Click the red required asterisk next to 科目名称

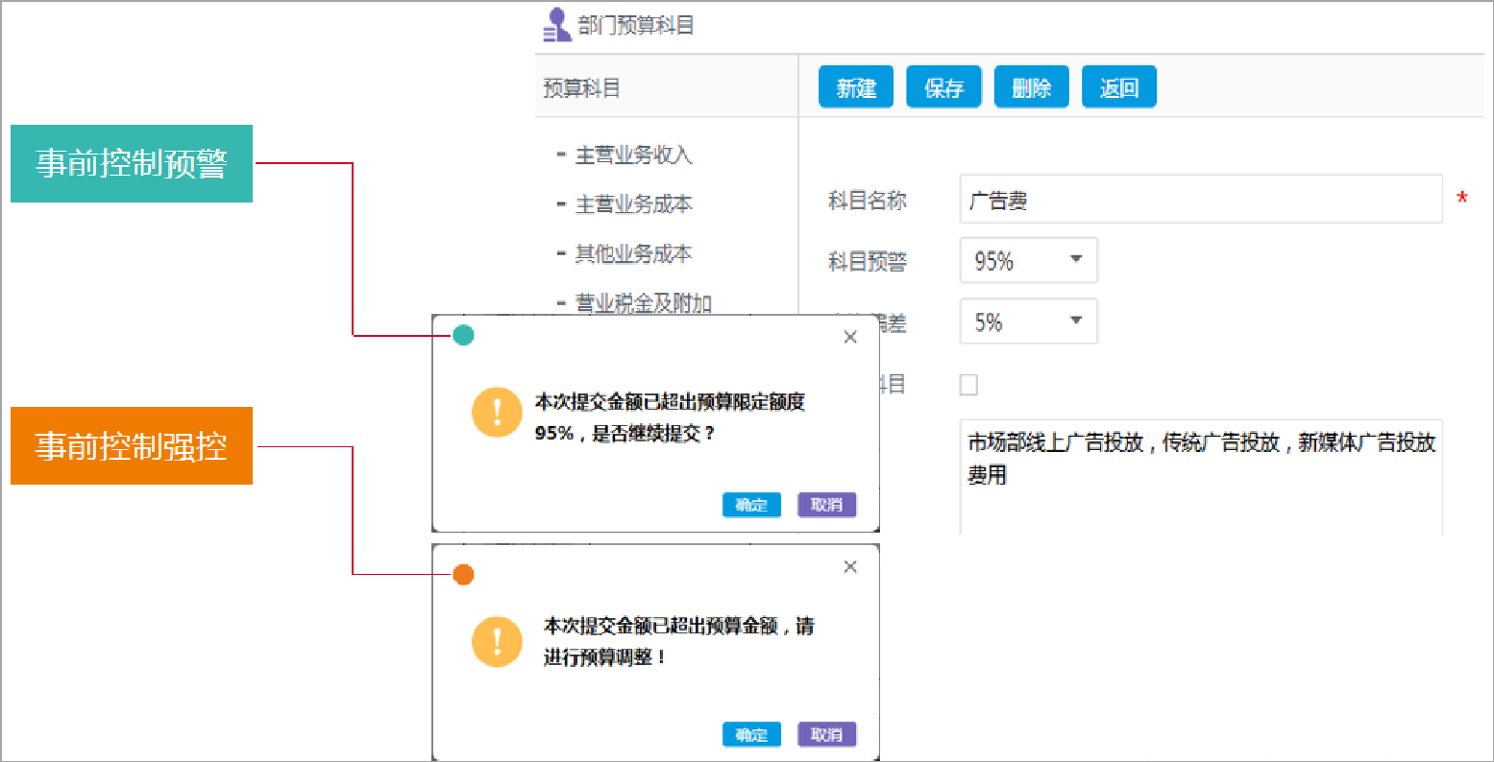coord(1460,197)
